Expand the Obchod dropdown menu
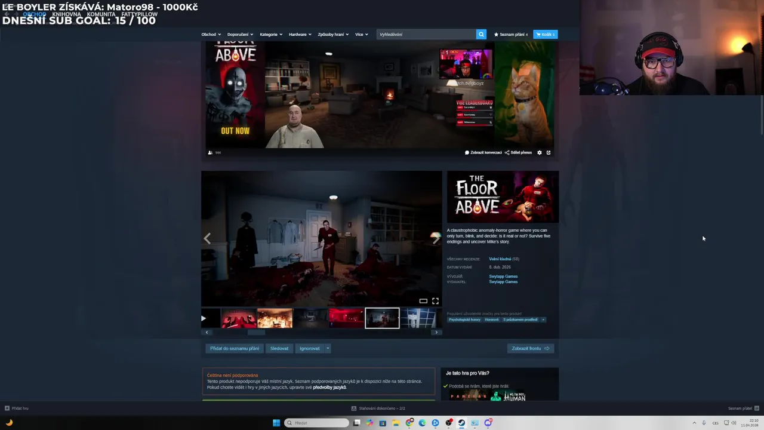Image resolution: width=764 pixels, height=430 pixels. click(211, 34)
